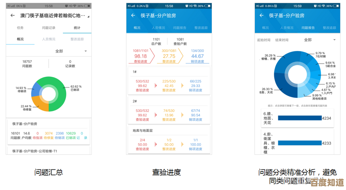The height and width of the screenshot is (190, 346).
Task: Click 结束时间 end time field
Action: point(282,40)
